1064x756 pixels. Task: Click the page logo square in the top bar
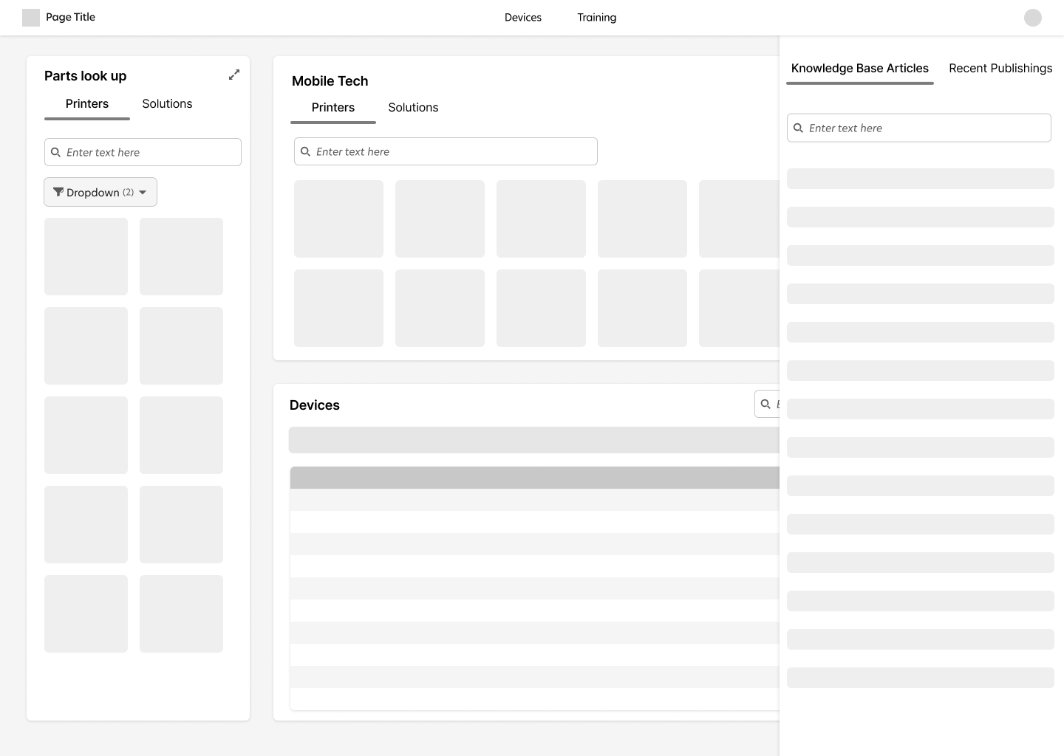(31, 17)
